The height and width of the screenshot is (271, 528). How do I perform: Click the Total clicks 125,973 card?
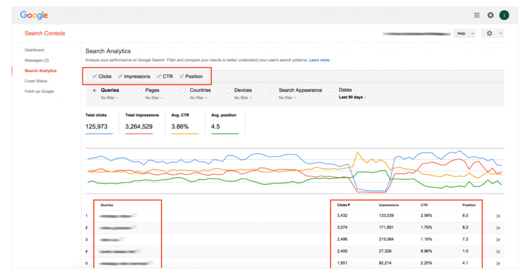pyautogui.click(x=99, y=123)
